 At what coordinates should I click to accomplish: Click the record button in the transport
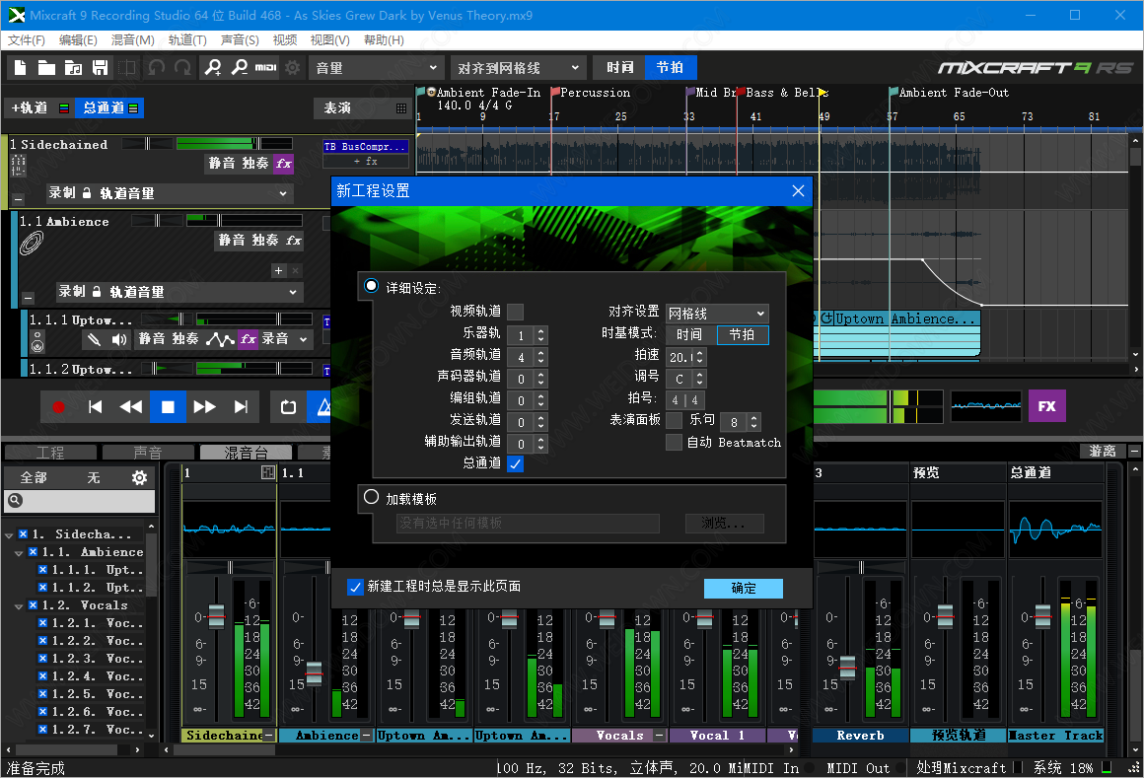pyautogui.click(x=58, y=407)
